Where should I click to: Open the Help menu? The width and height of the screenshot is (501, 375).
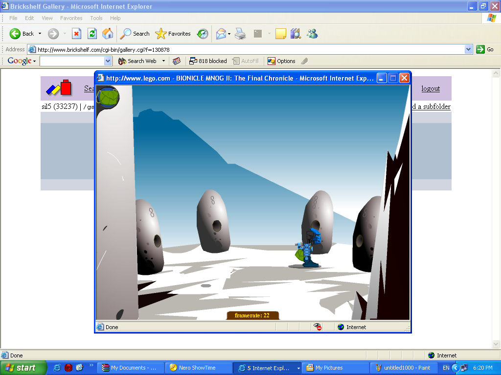[115, 18]
